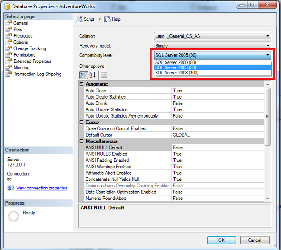
Task: Click the GLOBAL value of Default Cursor
Action: (181, 135)
